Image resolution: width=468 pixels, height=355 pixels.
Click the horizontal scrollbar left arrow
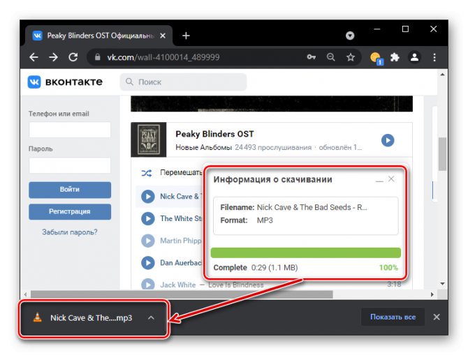(x=26, y=294)
